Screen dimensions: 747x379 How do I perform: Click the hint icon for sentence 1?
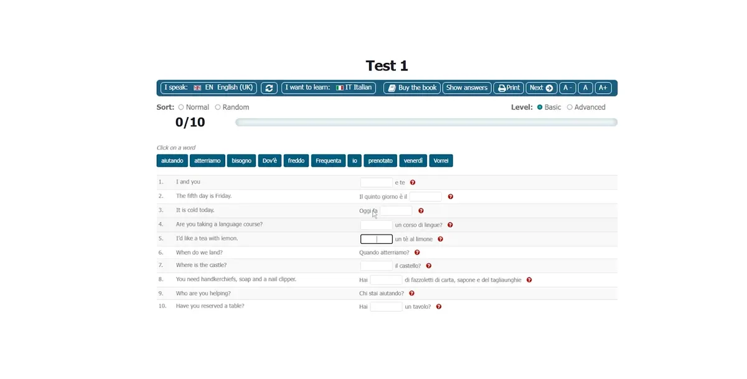coord(413,183)
